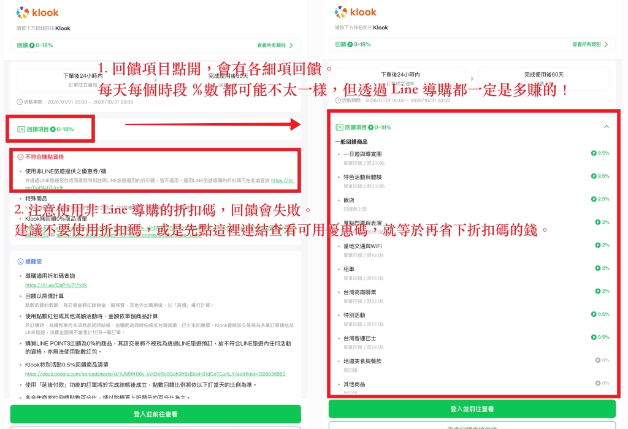628x429 pixels.
Task: Collapse the 回饋項目 section via the up chevron in the right screenshot
Action: [x=607, y=127]
